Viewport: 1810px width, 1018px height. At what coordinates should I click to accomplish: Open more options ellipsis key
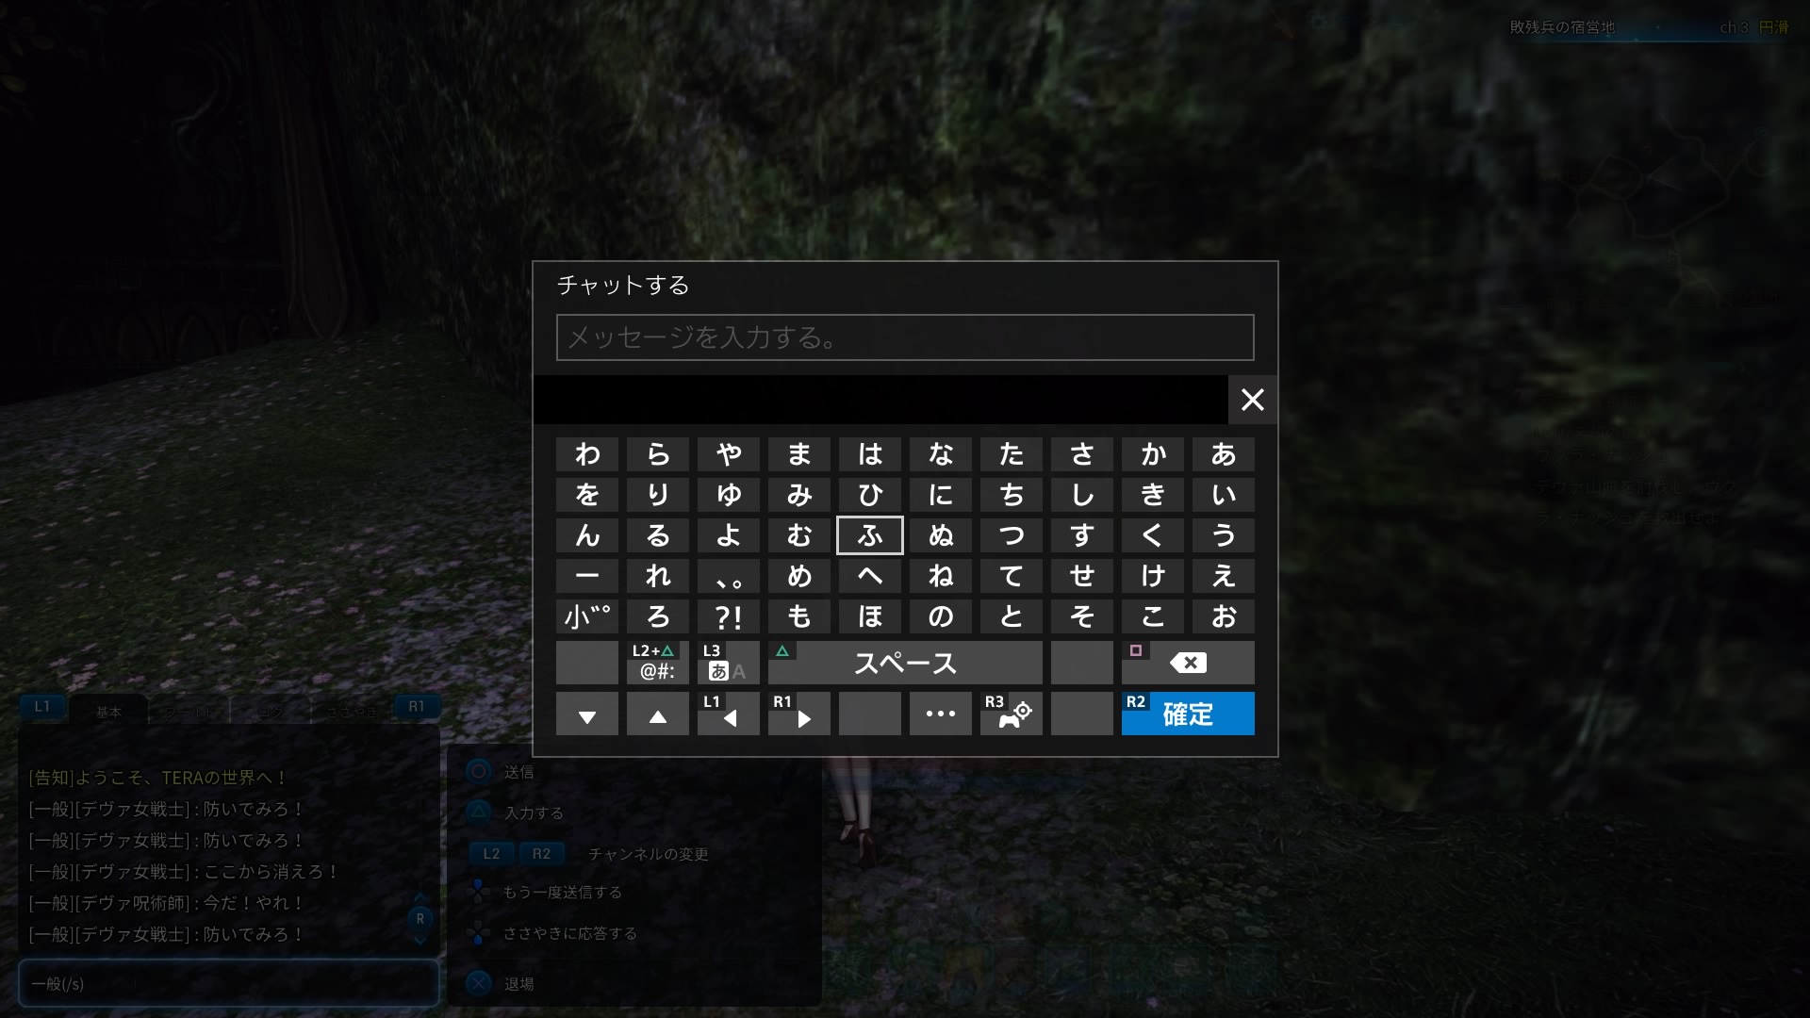pyautogui.click(x=941, y=714)
